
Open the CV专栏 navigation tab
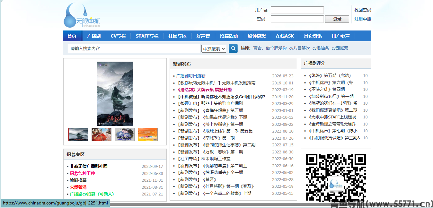[118, 36]
